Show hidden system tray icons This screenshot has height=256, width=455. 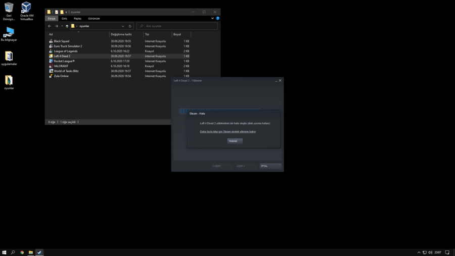[419, 252]
